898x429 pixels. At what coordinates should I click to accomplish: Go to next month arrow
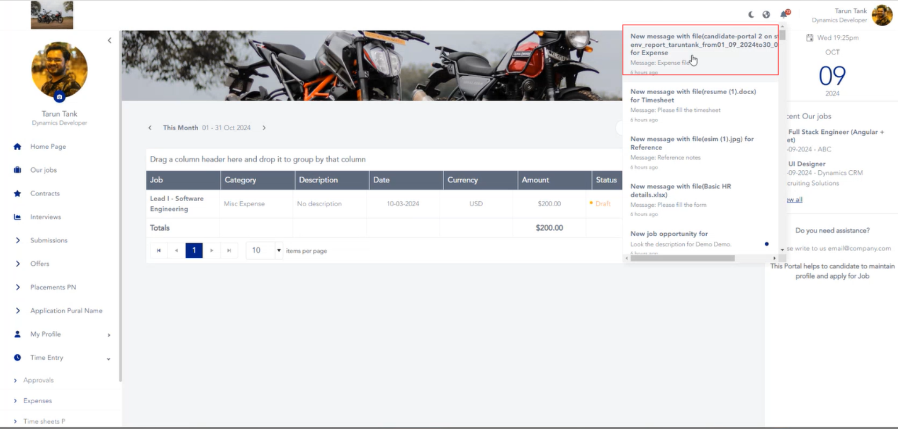click(264, 128)
